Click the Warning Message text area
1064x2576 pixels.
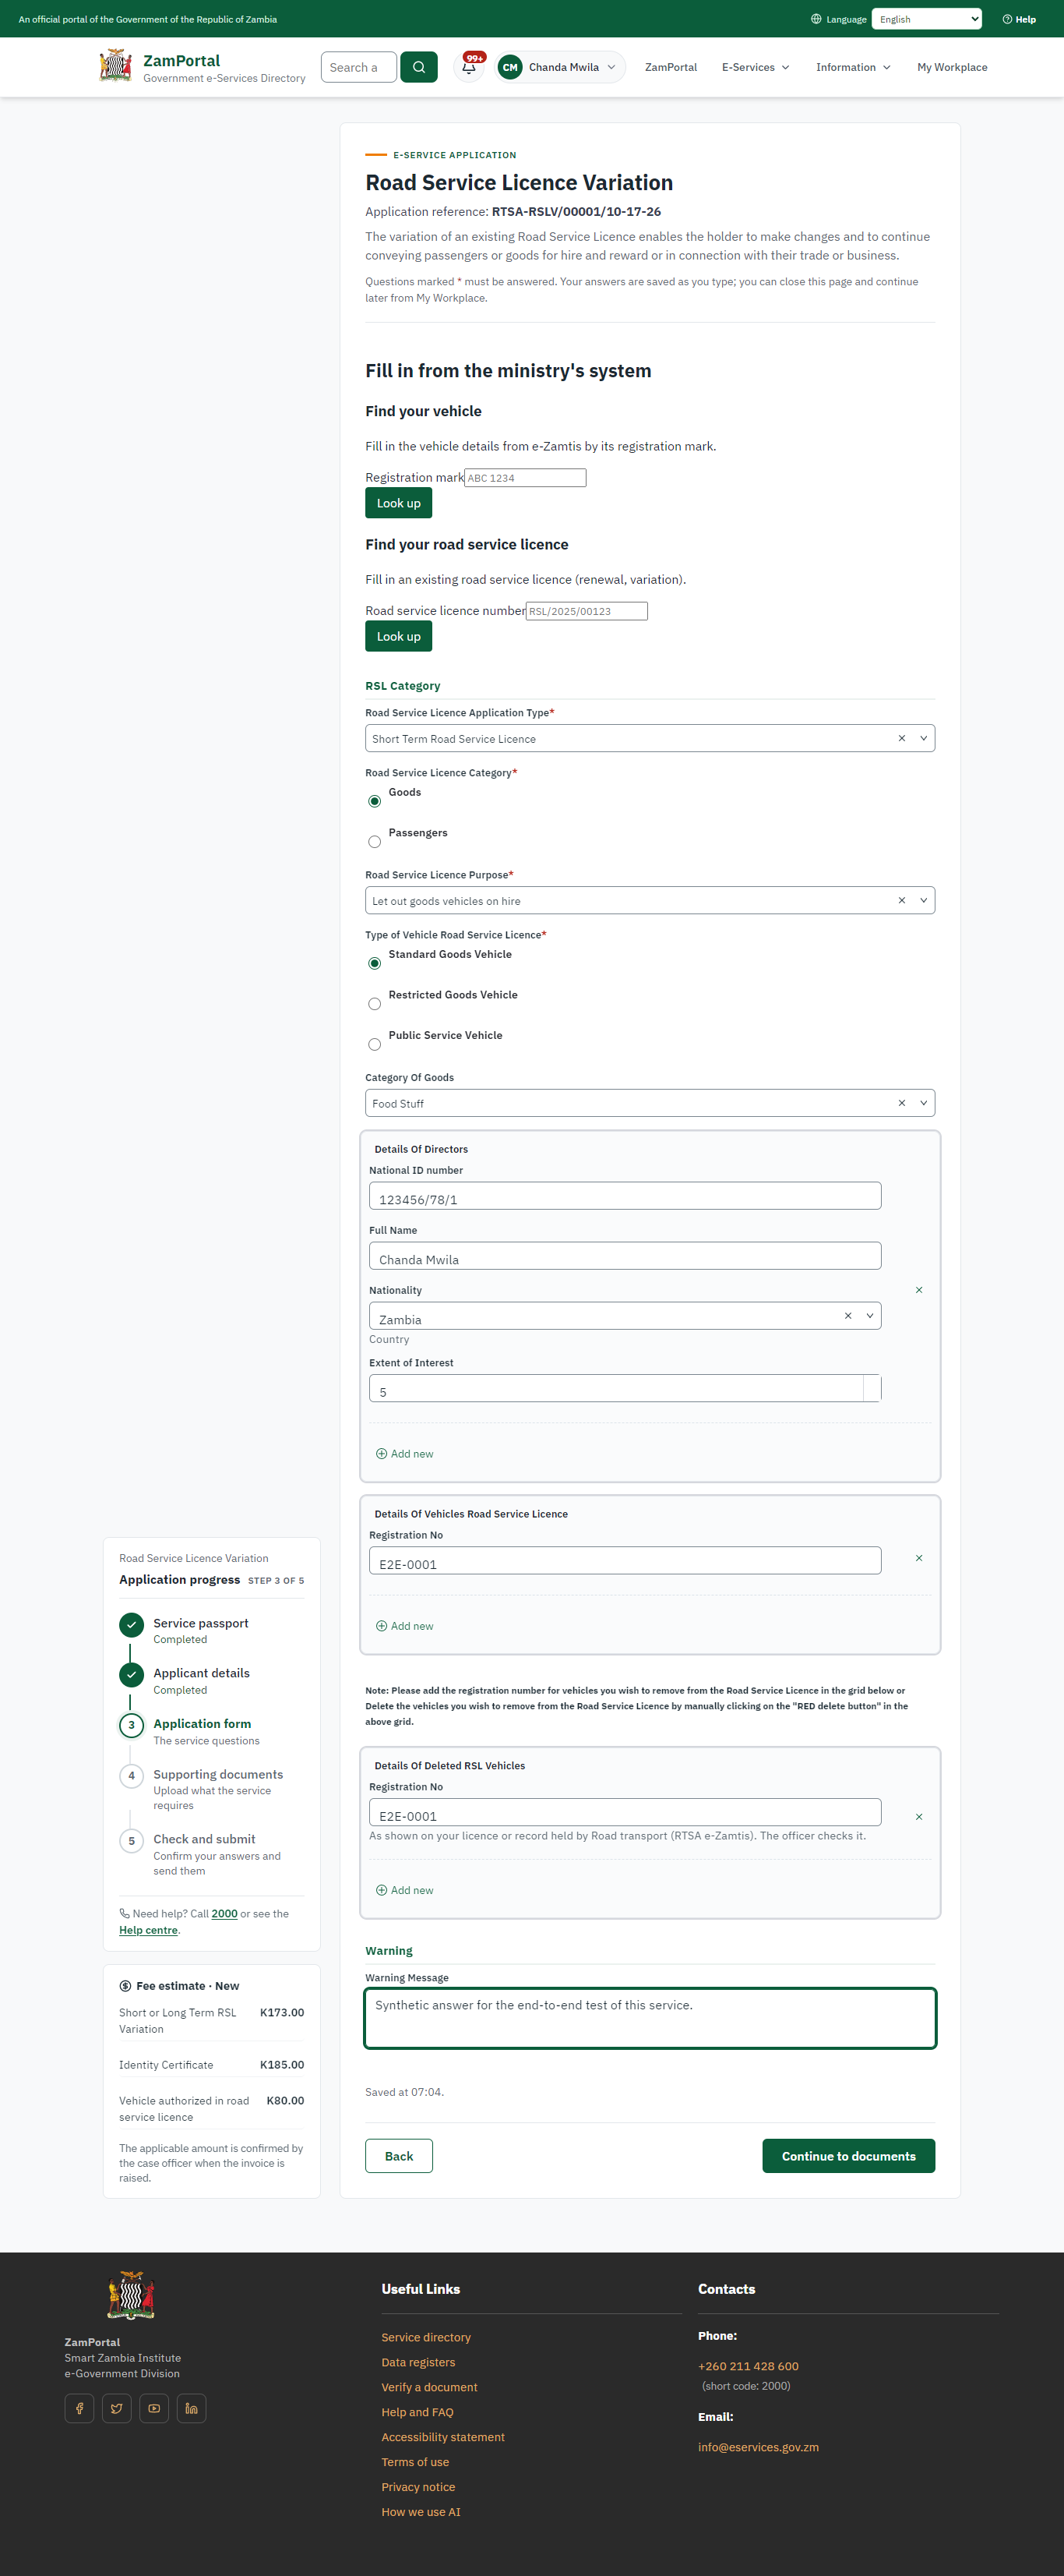(650, 2018)
